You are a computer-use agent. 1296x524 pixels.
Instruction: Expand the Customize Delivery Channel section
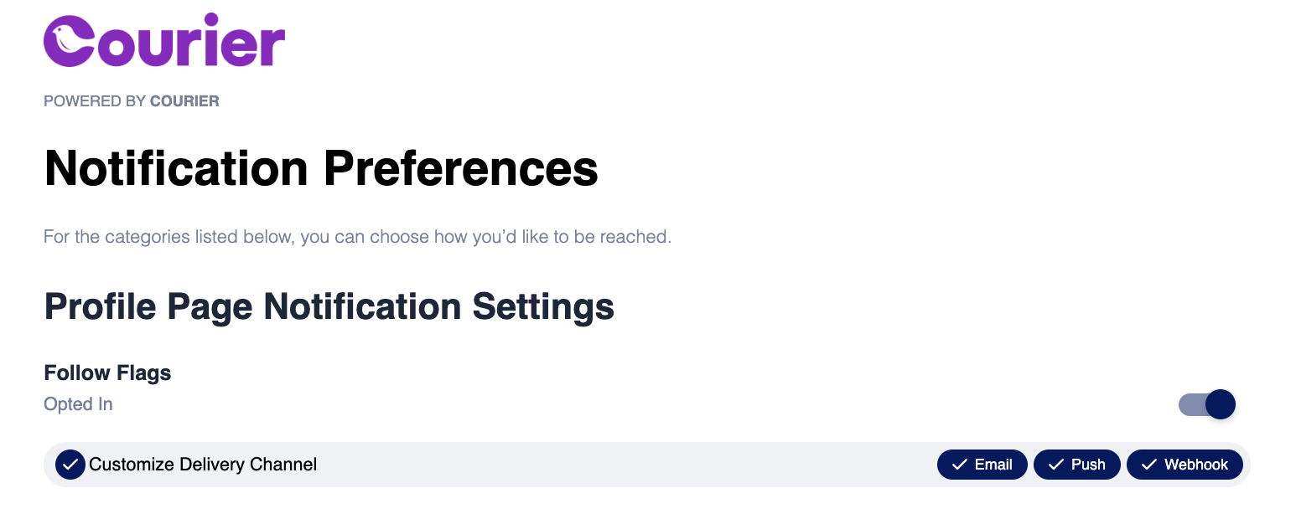pyautogui.click(x=205, y=464)
